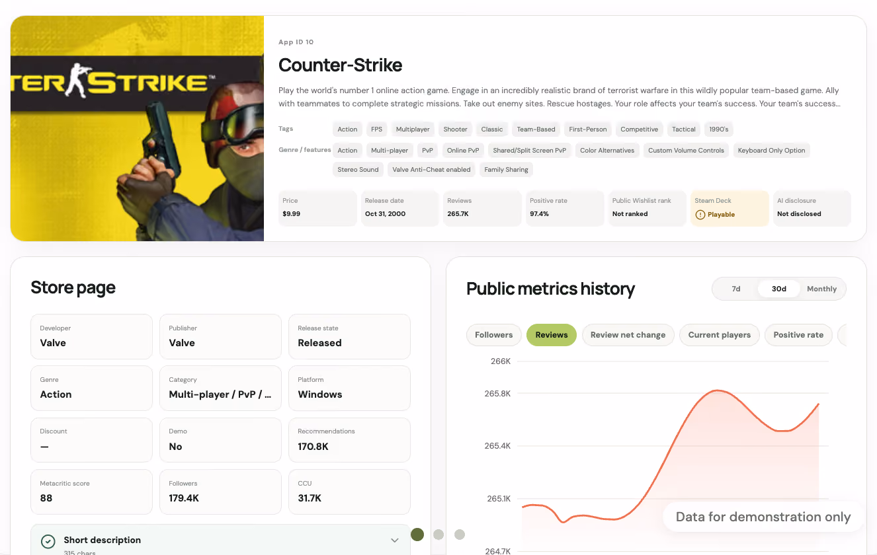Select the Demo No card
Viewport: 877px width, 555px height.
pos(221,440)
